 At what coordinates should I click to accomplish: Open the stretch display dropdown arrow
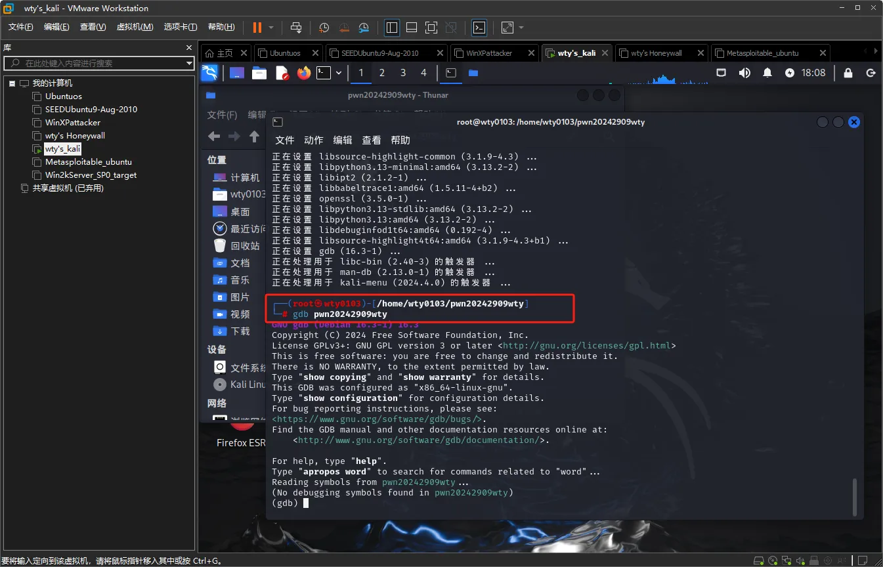click(x=521, y=28)
